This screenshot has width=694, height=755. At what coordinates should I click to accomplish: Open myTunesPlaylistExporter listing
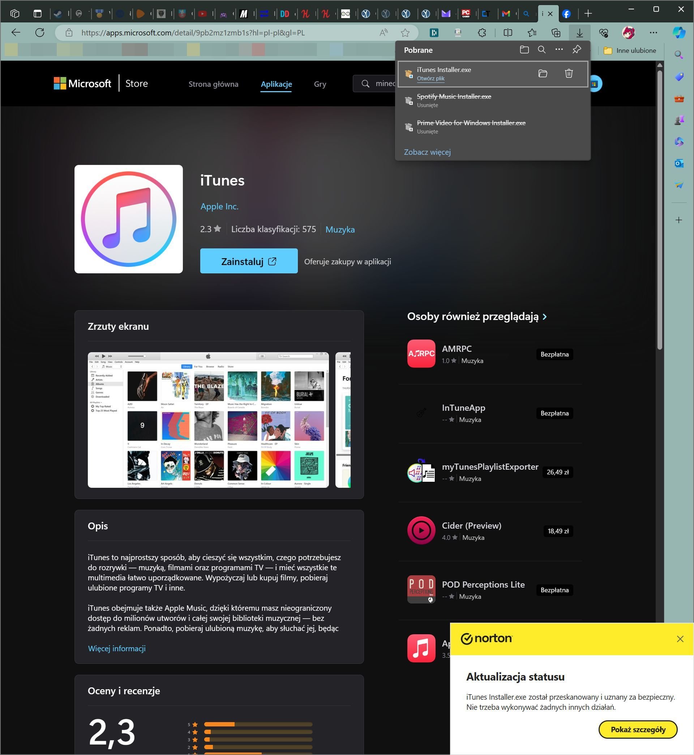click(x=490, y=472)
